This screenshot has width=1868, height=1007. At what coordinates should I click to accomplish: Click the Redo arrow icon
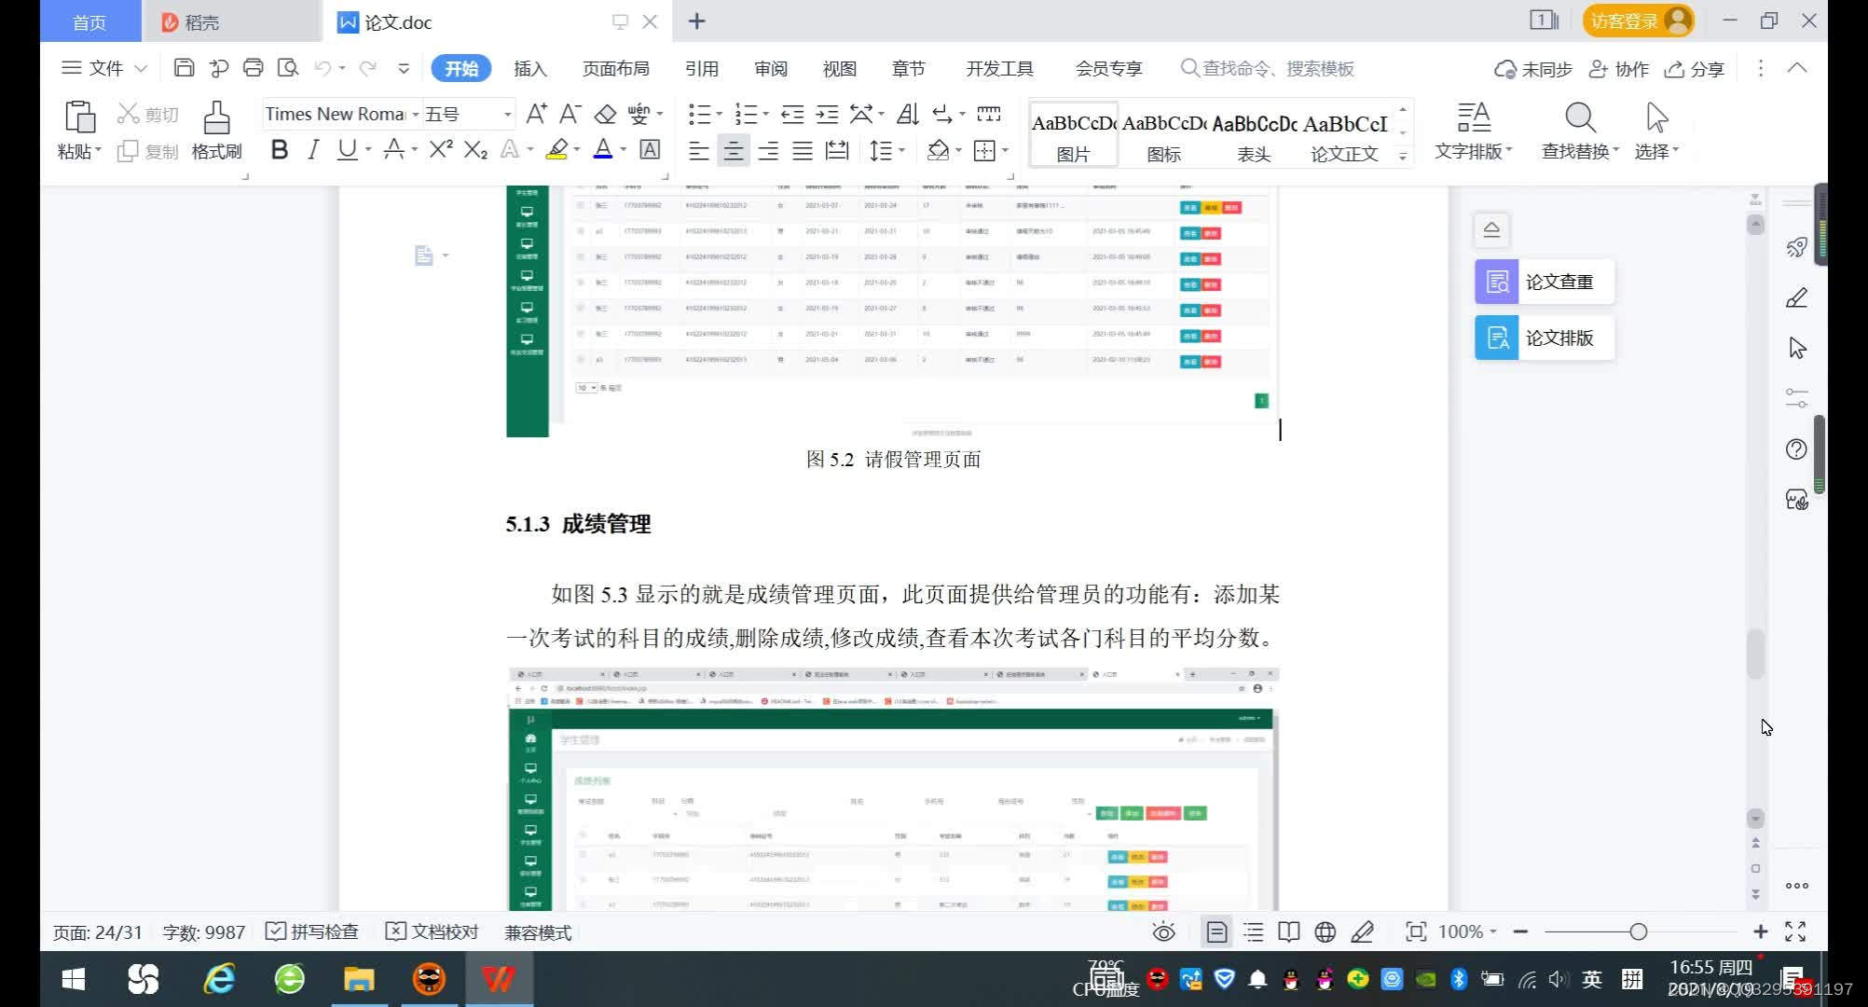[368, 68]
